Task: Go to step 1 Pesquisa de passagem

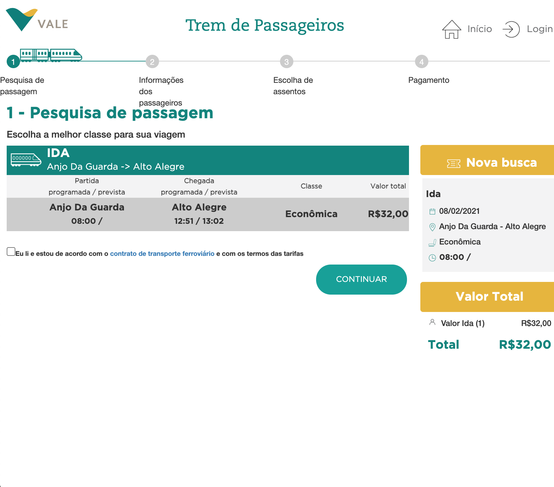Action: pos(13,62)
